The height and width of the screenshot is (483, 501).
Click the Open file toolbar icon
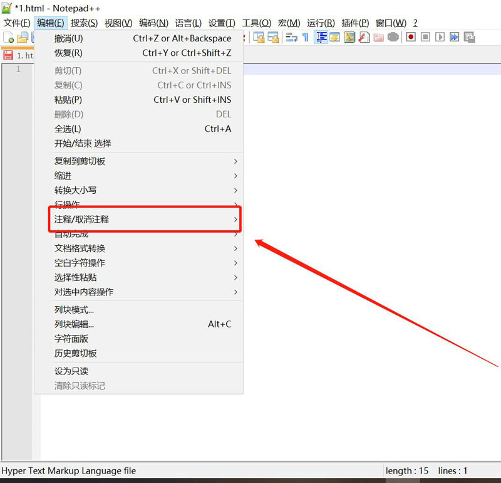[x=23, y=38]
